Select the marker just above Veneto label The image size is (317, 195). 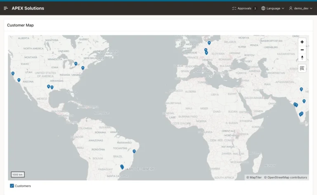[206, 53]
